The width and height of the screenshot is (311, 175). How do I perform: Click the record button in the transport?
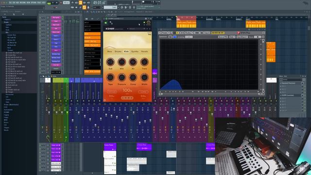click(61, 3)
